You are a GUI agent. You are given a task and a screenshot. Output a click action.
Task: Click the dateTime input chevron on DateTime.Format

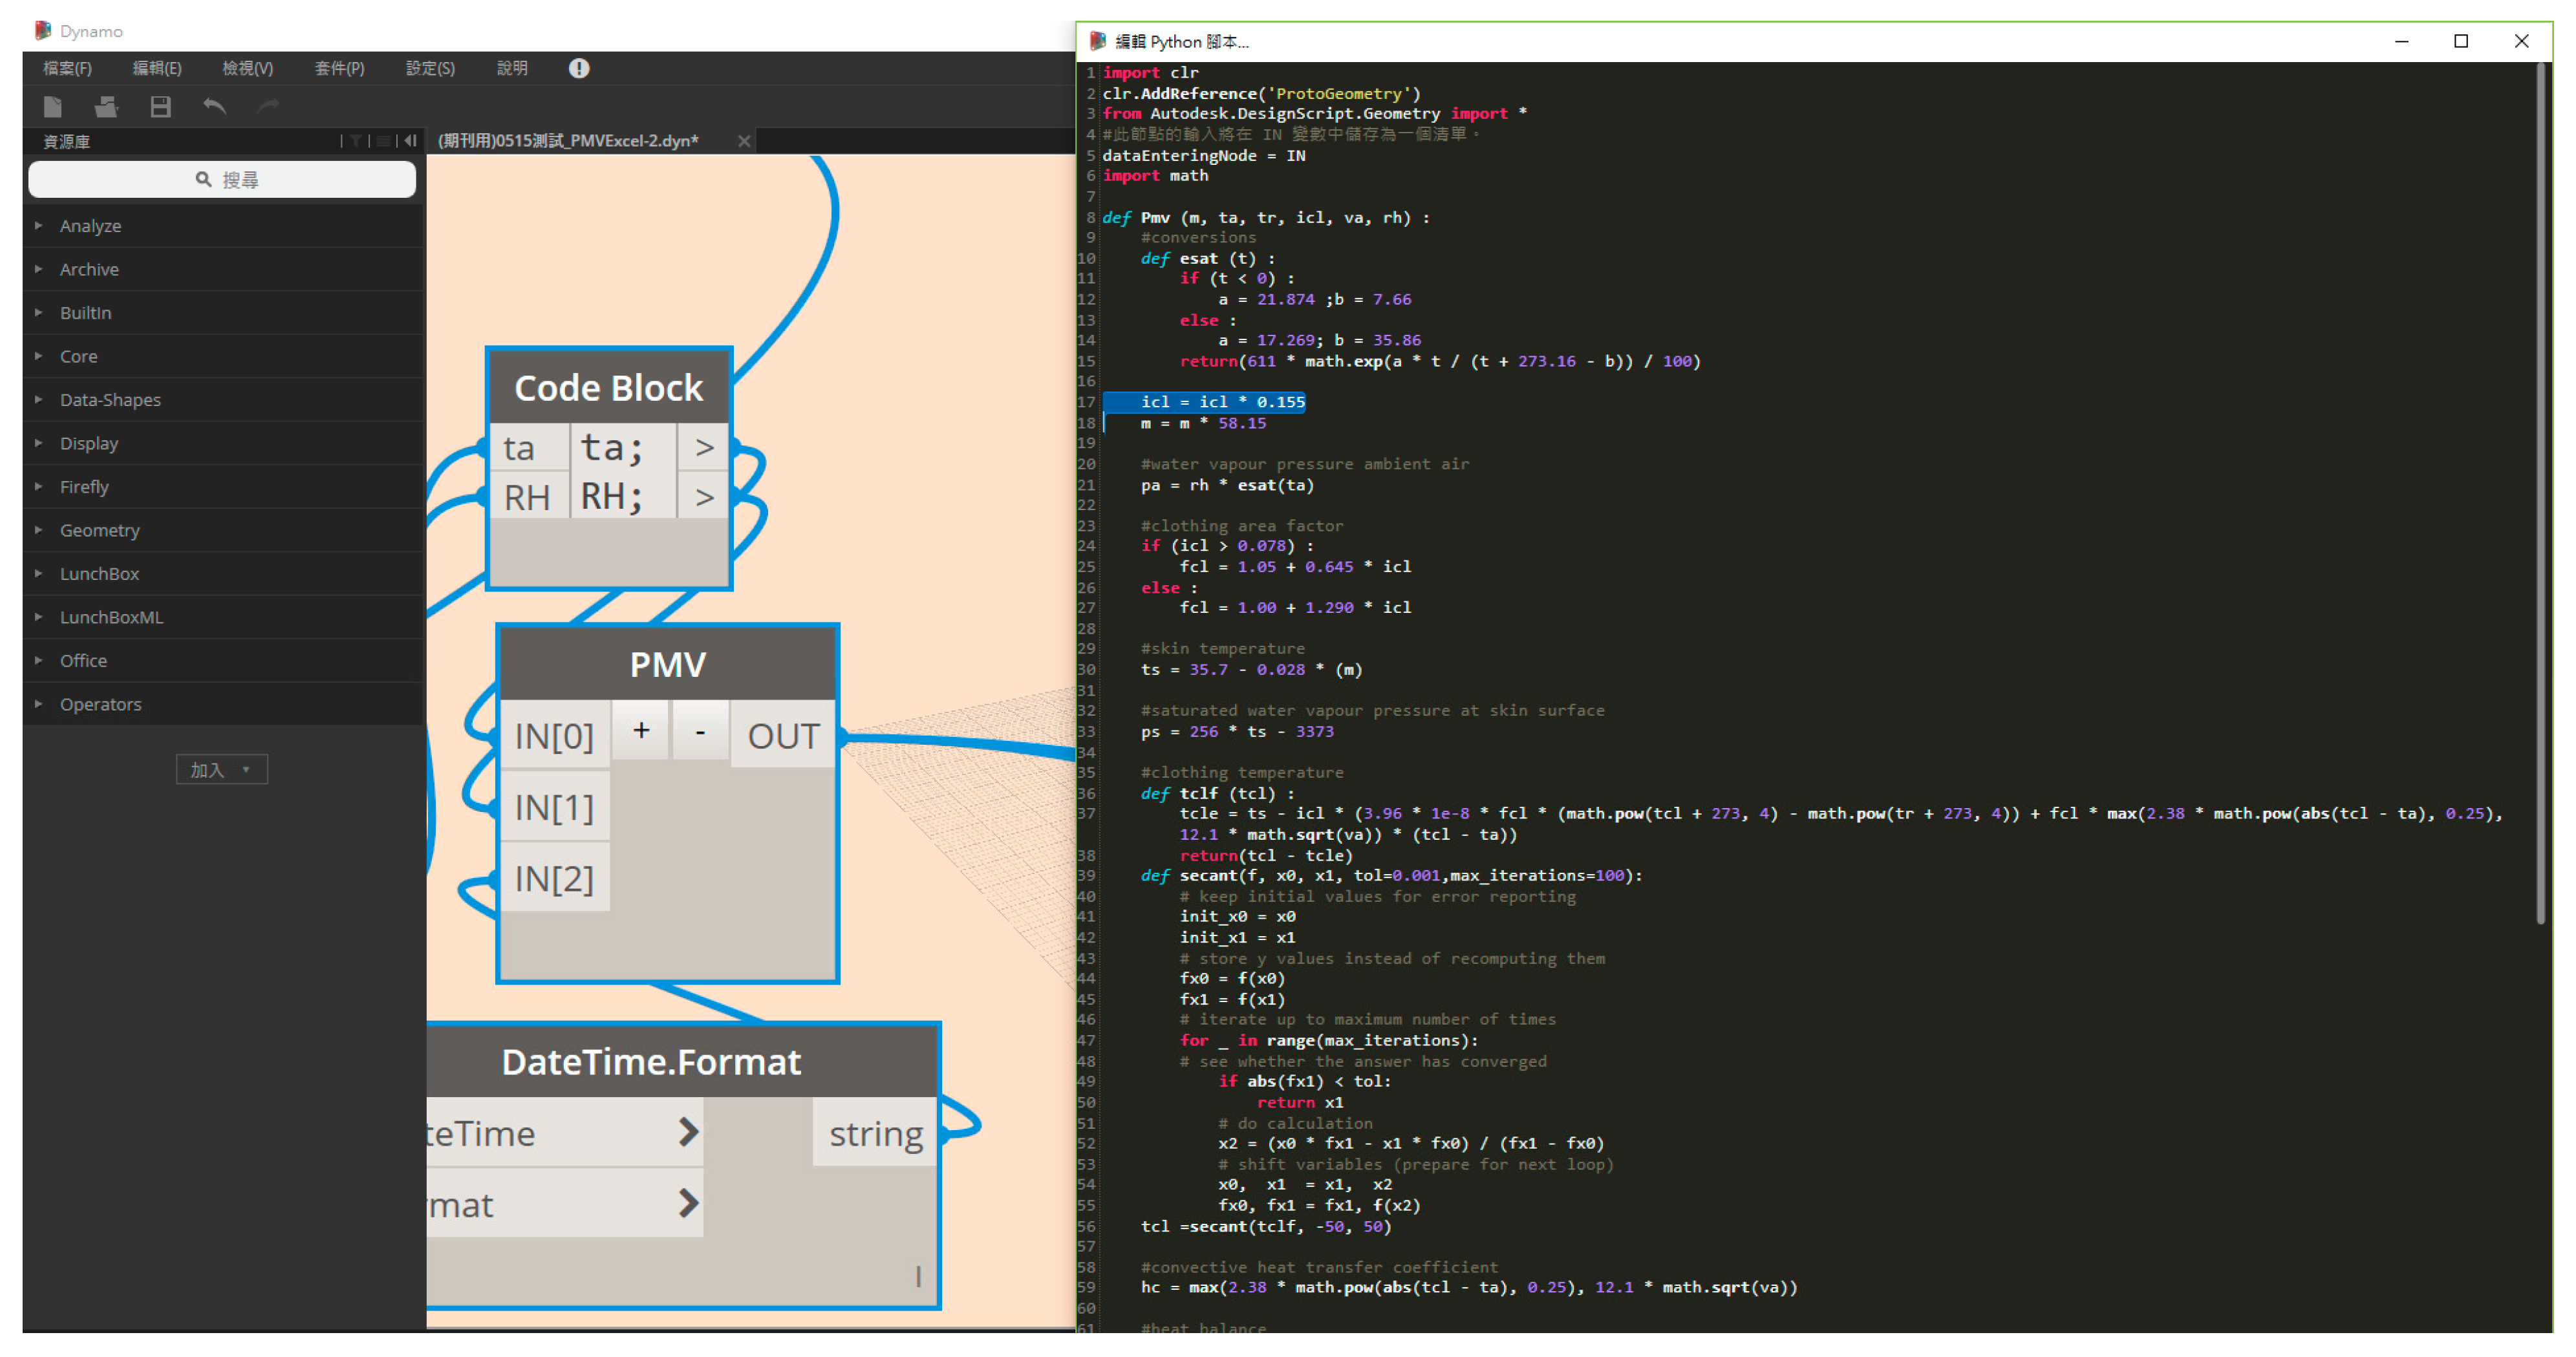point(688,1132)
